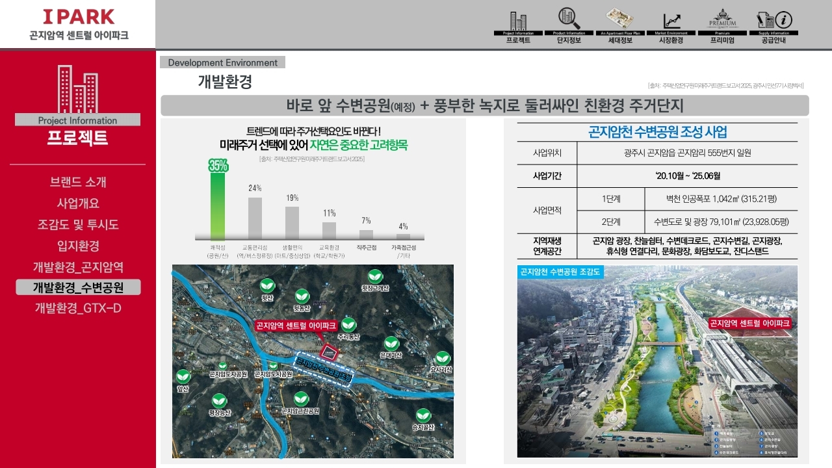The height and width of the screenshot is (468, 832).
Task: Click the green 35% bar in chart
Action: tap(218, 205)
